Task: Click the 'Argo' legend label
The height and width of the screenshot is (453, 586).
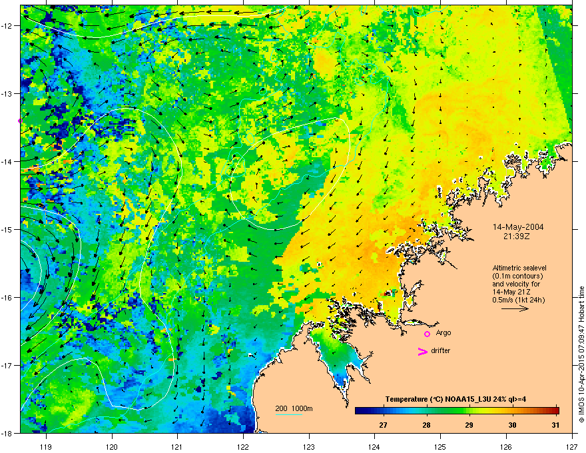Action: (x=443, y=332)
